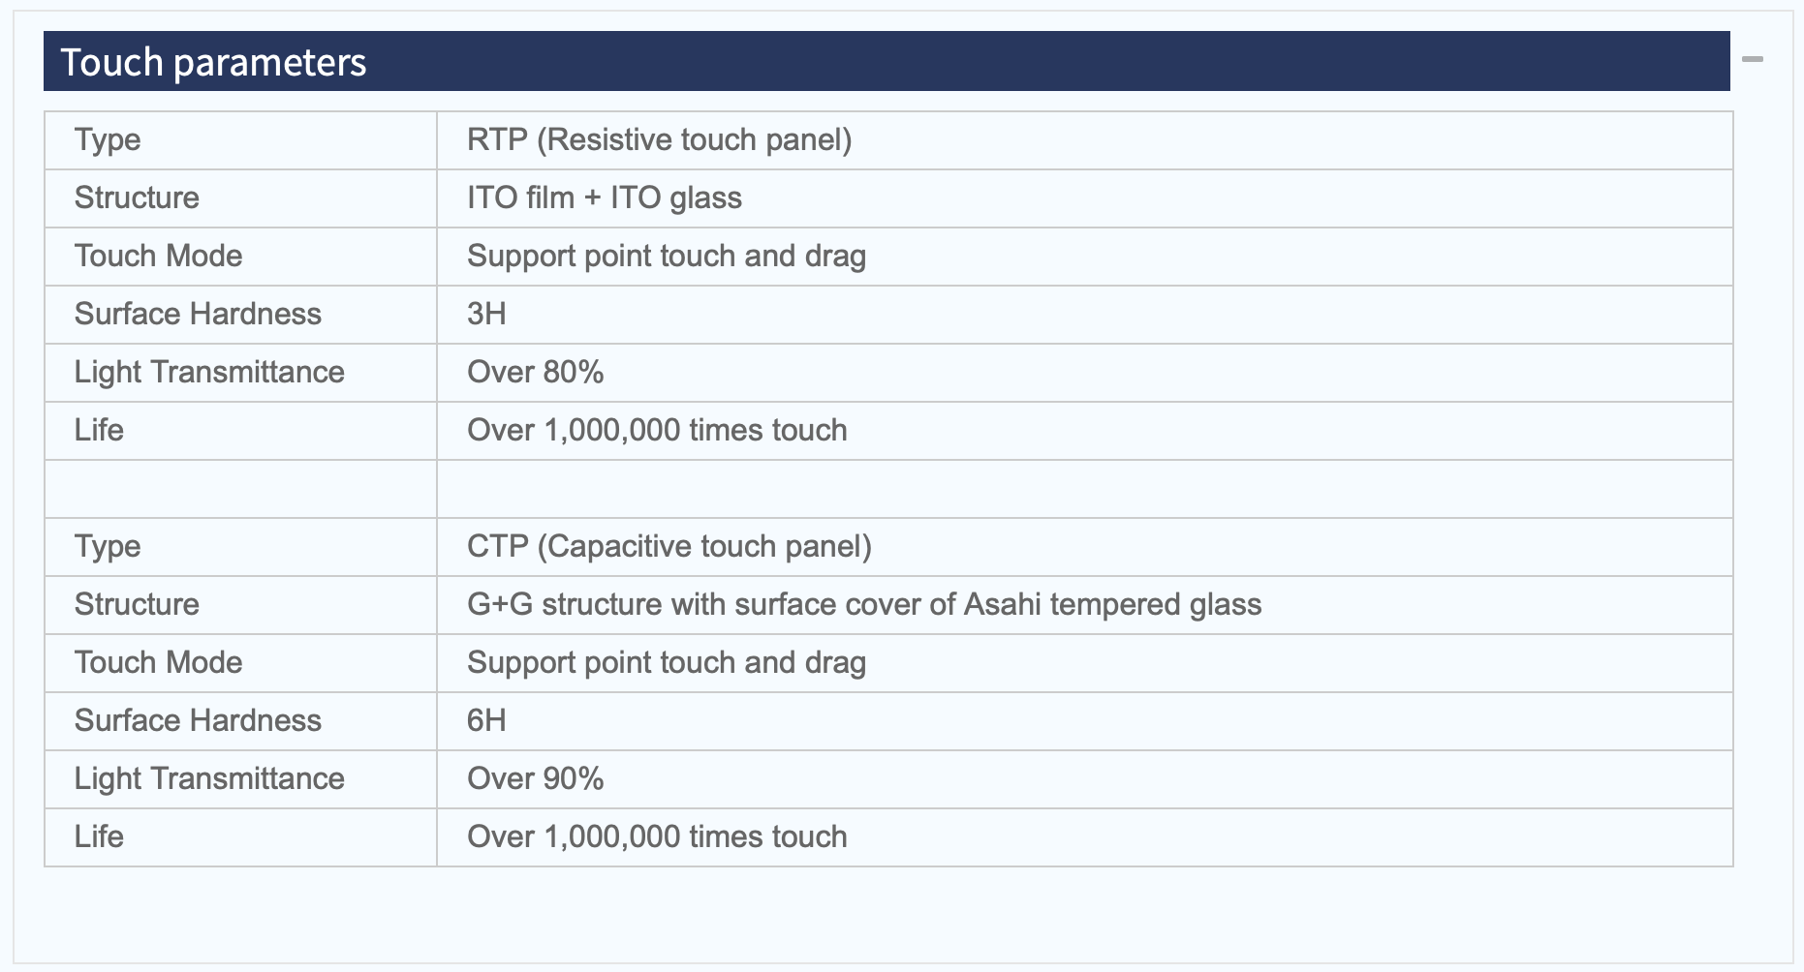Click Light Transmittance label in CTP section

(209, 778)
